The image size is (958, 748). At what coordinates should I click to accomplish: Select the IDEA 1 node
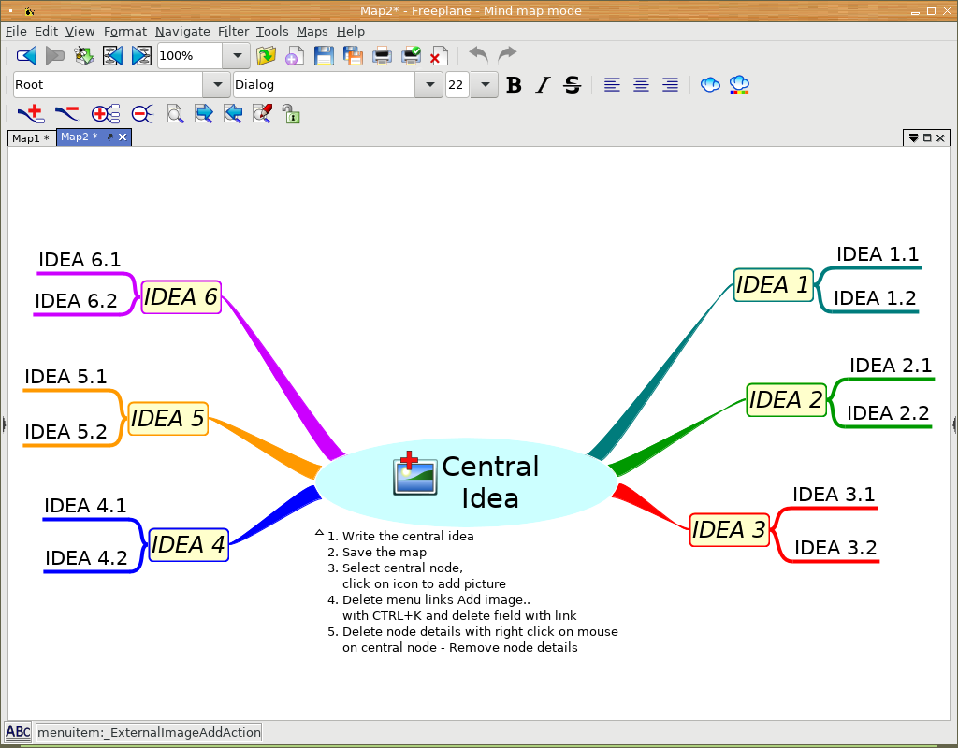773,285
